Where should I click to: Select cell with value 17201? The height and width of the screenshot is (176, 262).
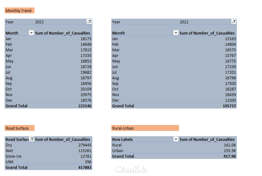click(x=230, y=72)
